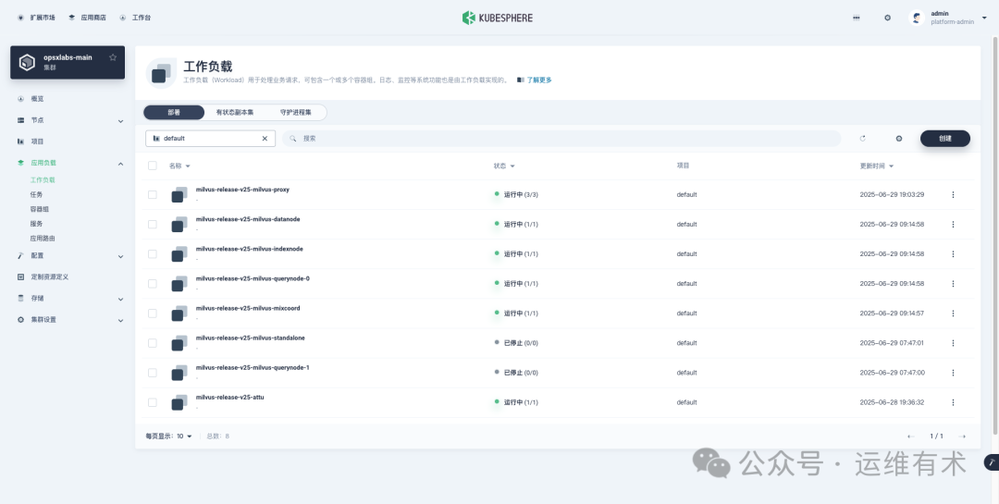
Task: Sort by the 名称 column
Action: click(179, 166)
